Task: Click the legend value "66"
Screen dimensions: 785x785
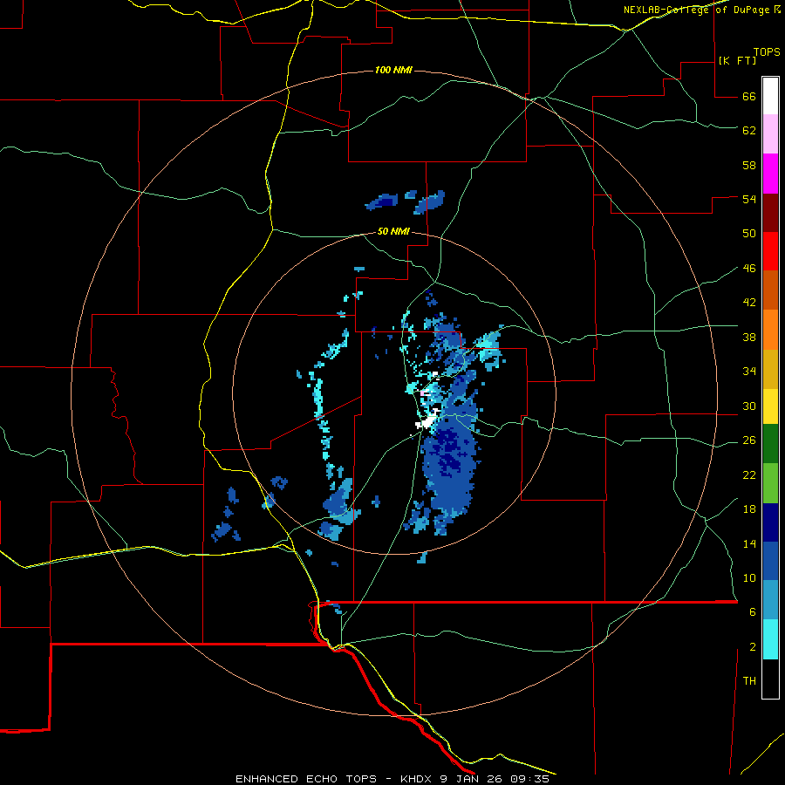Action: point(749,97)
